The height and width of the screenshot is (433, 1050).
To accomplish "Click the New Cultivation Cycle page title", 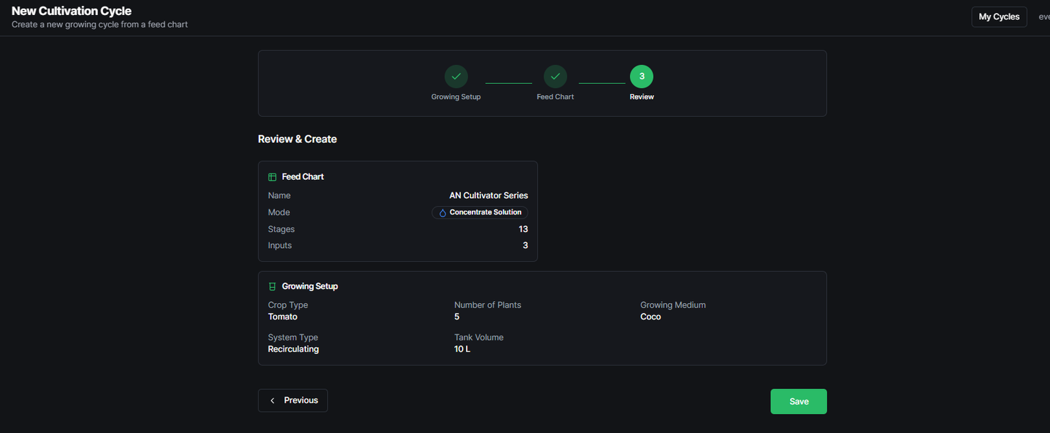I will tap(72, 11).
